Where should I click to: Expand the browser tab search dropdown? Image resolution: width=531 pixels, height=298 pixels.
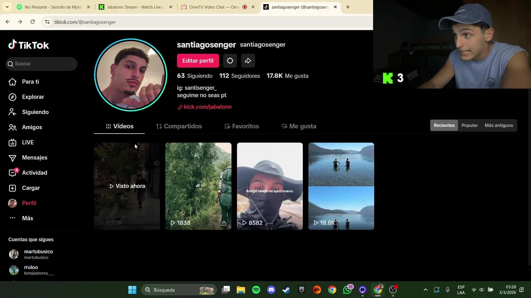(x=7, y=7)
